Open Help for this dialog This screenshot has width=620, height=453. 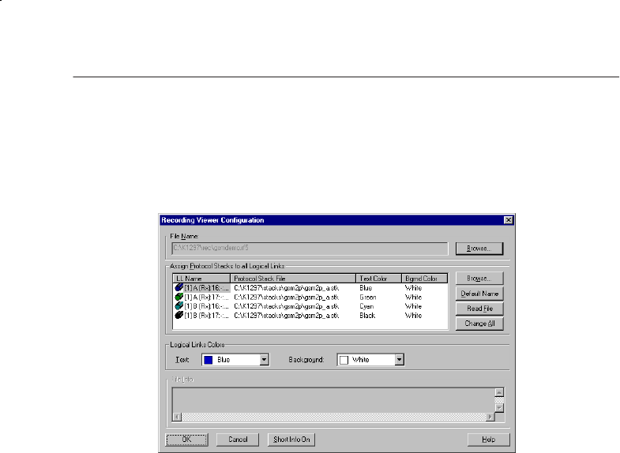coord(489,440)
